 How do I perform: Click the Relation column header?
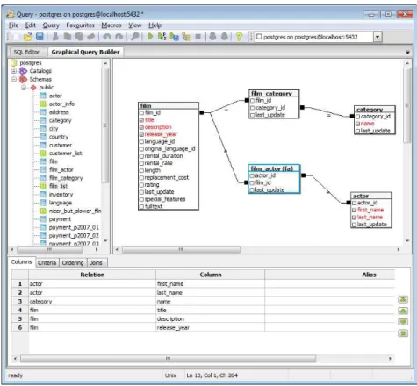(92, 275)
